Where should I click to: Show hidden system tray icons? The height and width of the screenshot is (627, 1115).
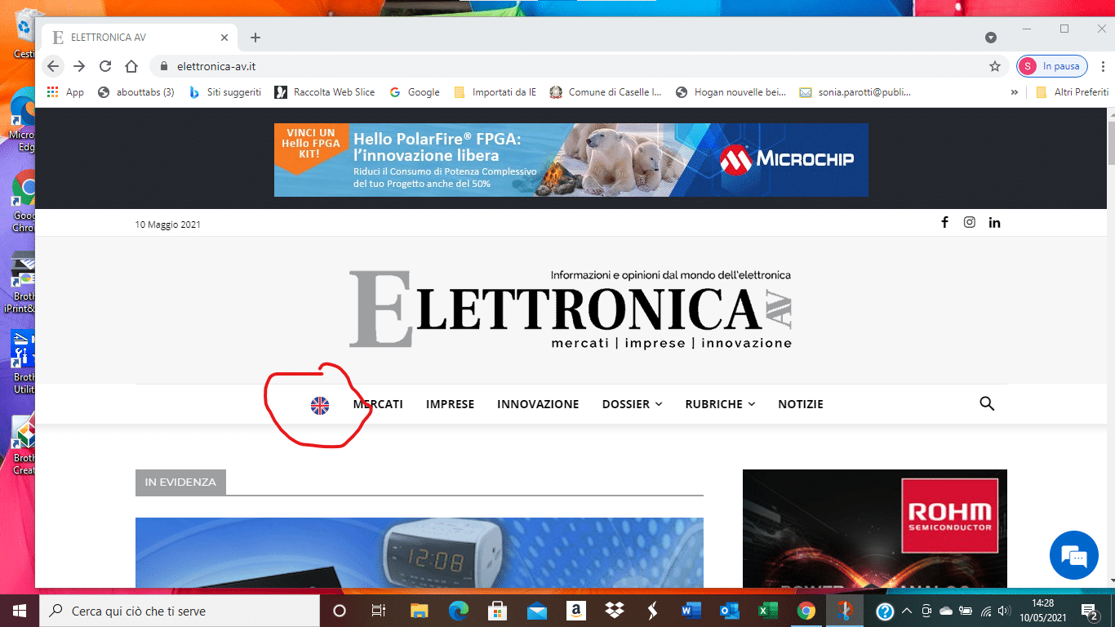[x=907, y=611]
